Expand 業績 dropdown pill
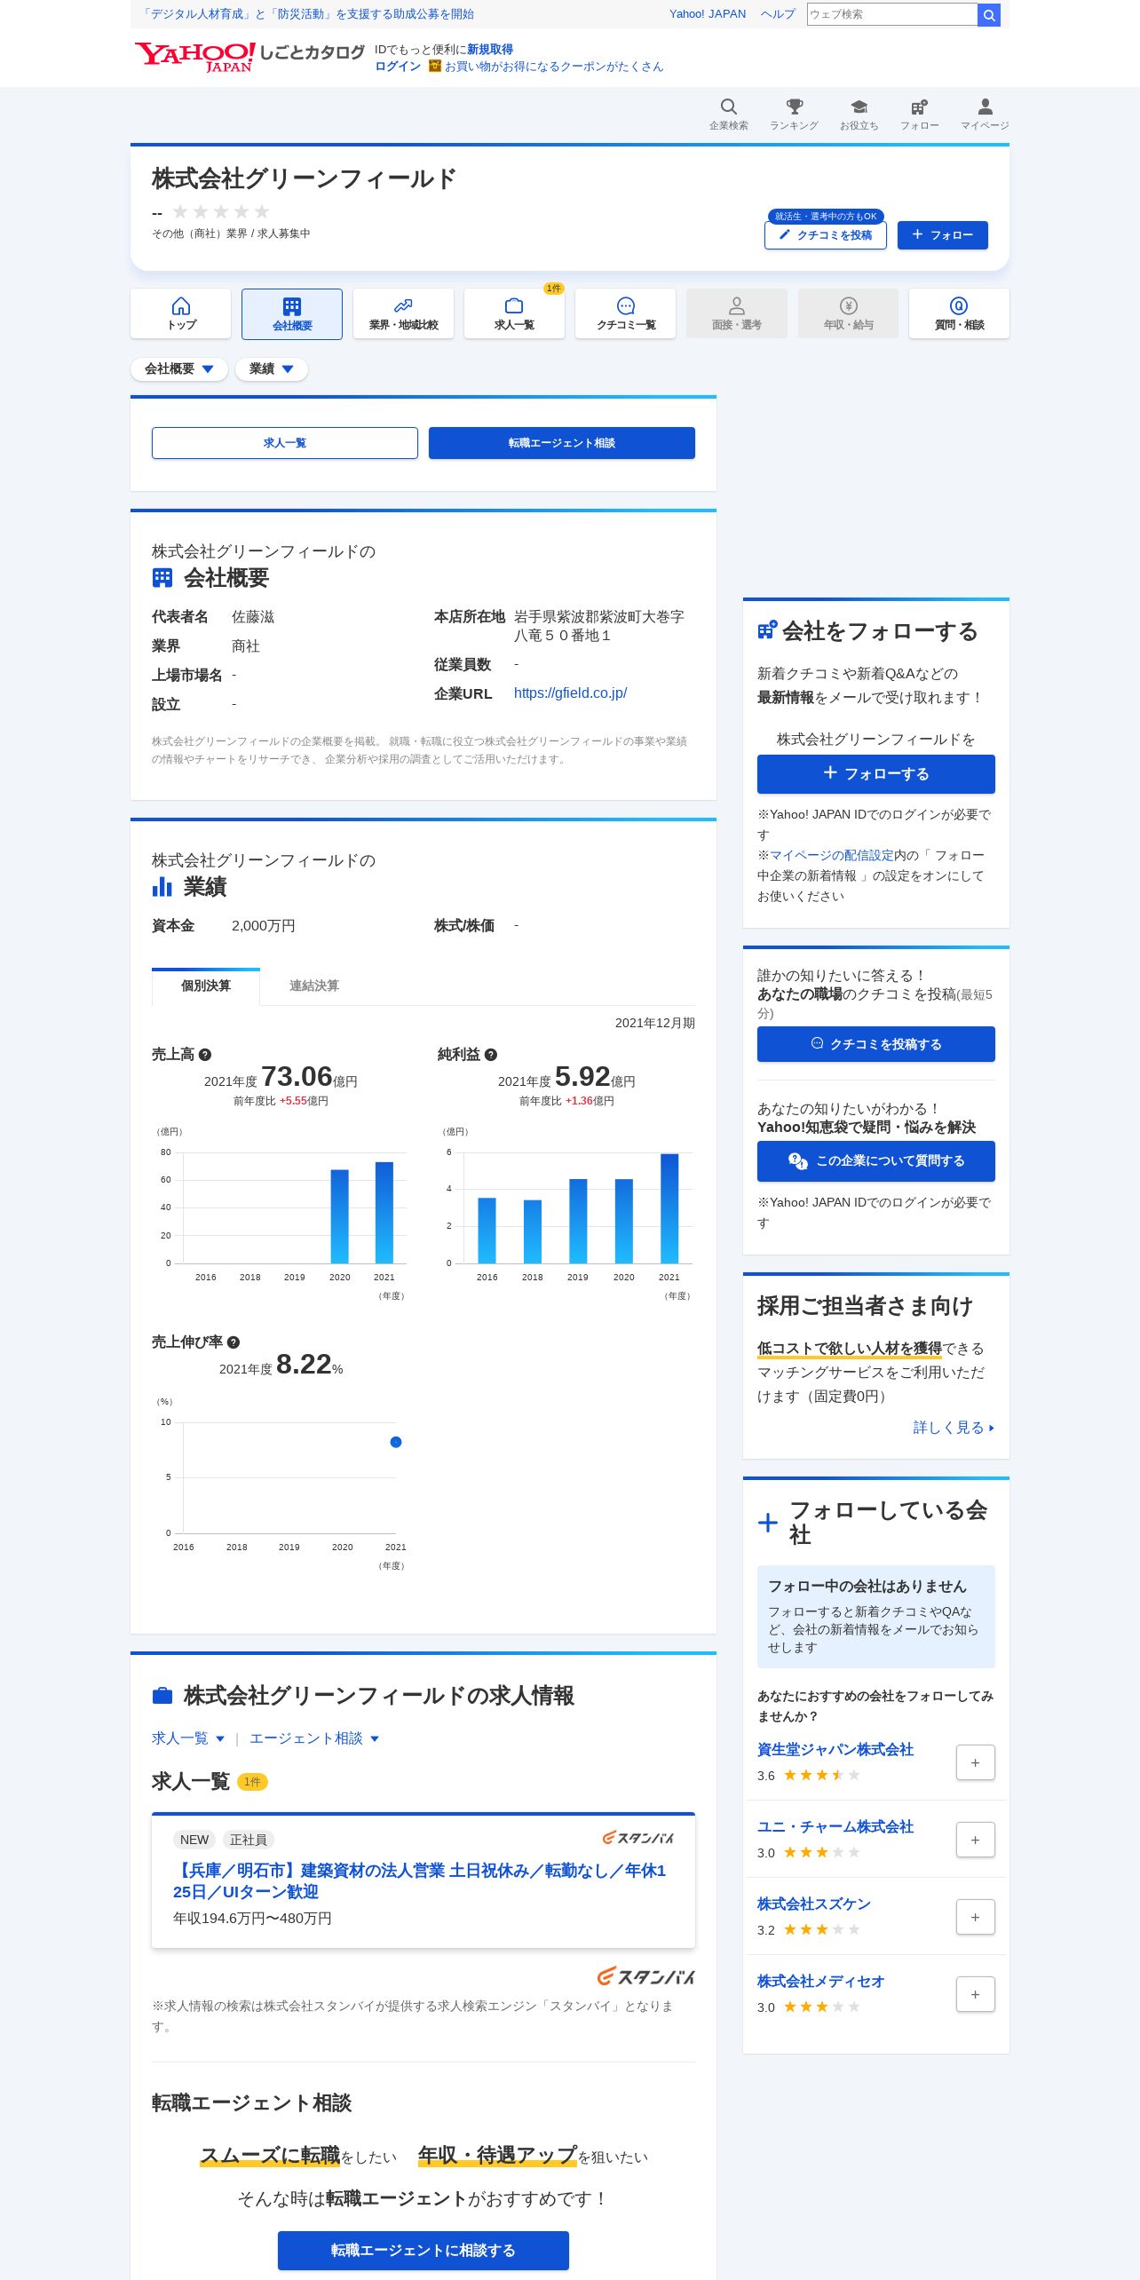 (x=272, y=368)
